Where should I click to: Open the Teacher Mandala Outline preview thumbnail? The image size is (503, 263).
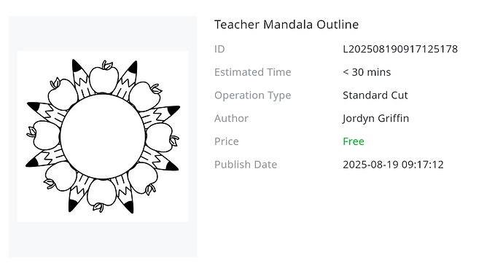click(x=103, y=136)
